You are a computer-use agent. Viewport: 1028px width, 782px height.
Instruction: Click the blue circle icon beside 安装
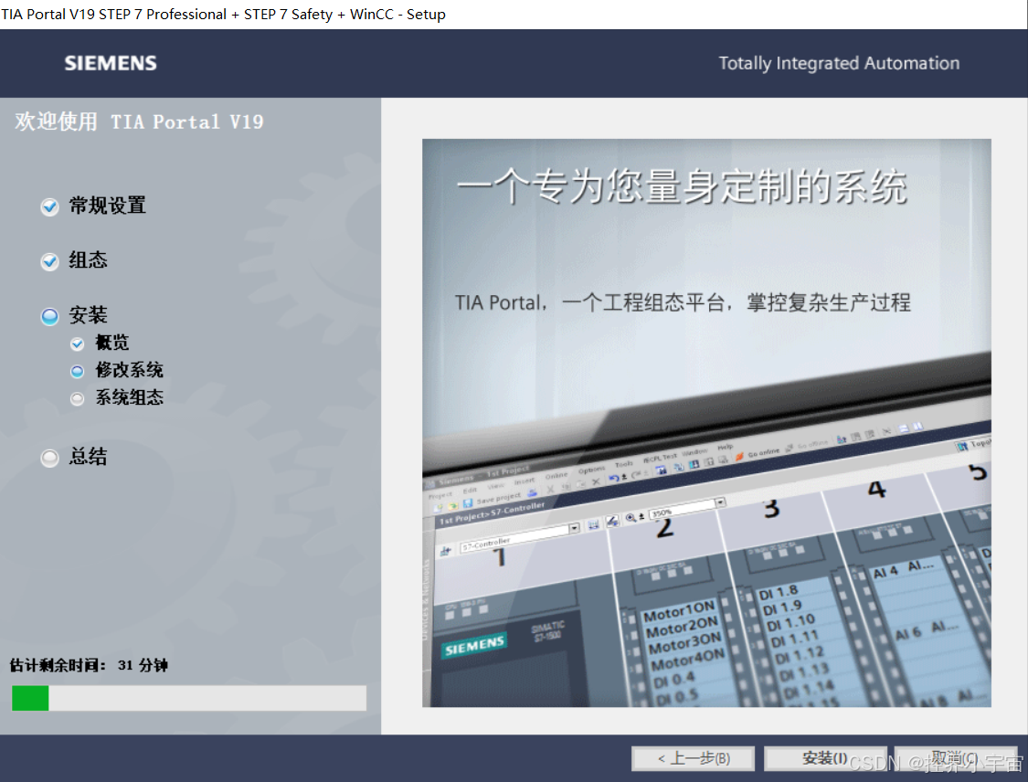pos(50,316)
